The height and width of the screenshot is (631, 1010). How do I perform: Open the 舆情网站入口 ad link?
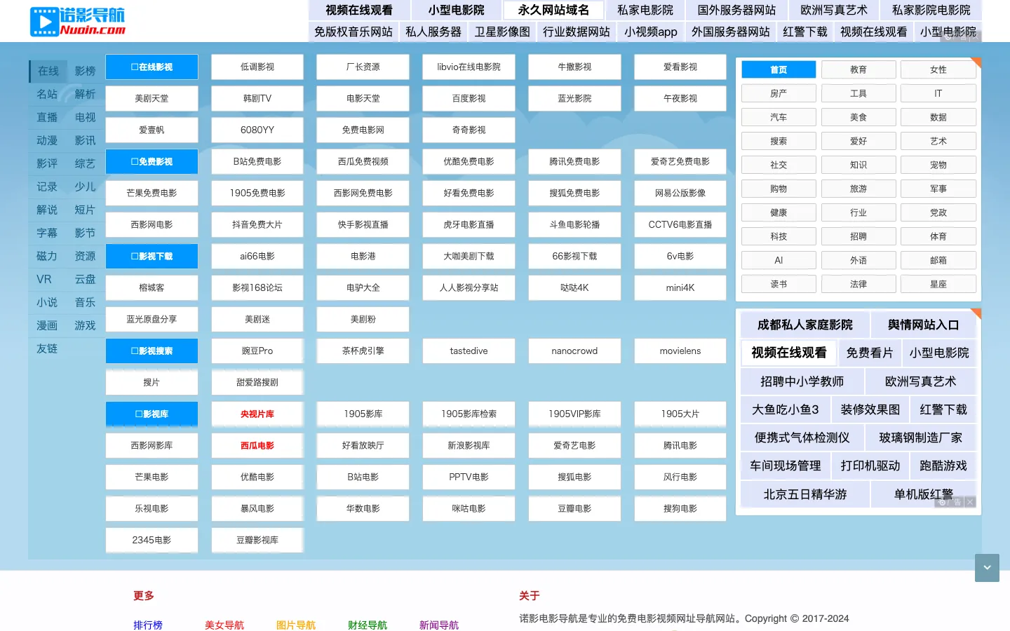923,325
